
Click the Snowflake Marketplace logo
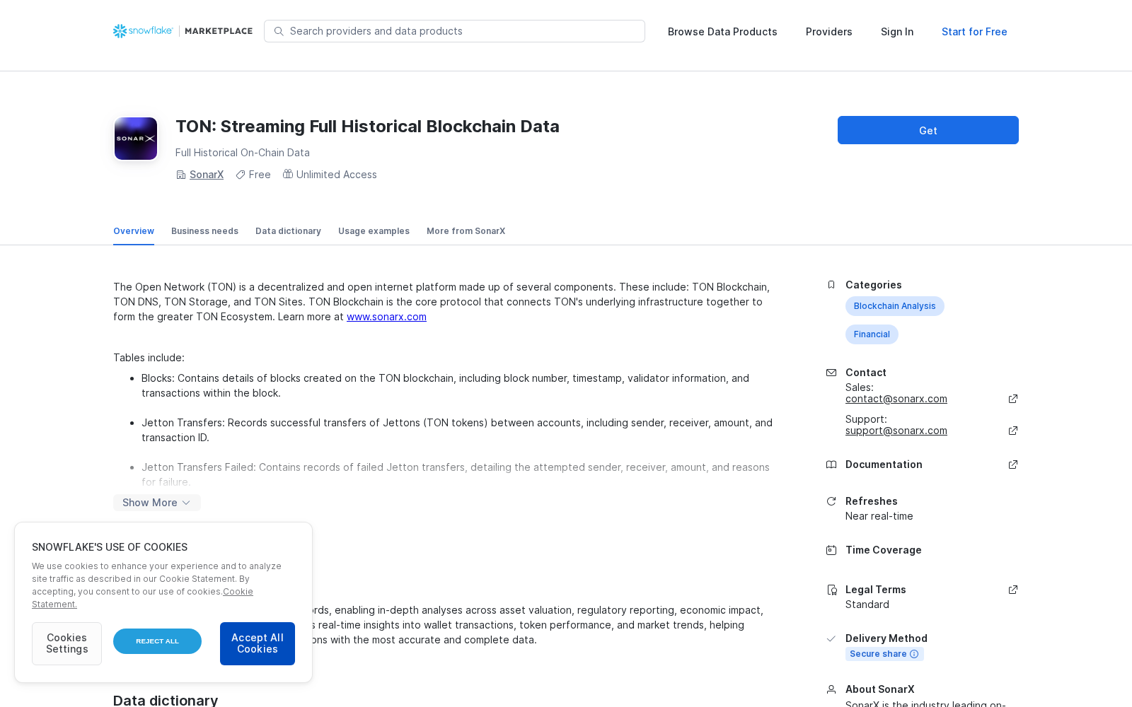coord(183,31)
